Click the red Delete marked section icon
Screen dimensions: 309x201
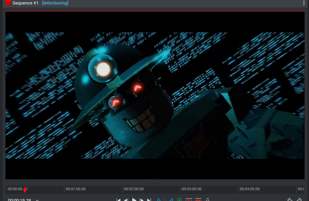coord(198,200)
